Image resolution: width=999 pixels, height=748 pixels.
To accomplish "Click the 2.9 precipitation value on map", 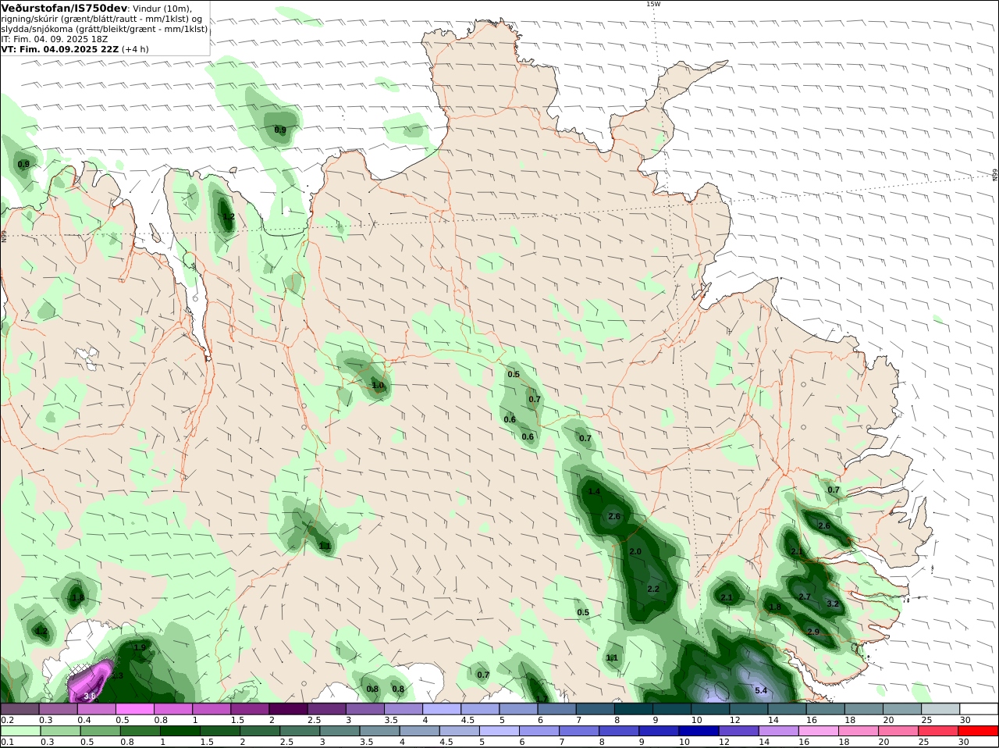I will [813, 632].
